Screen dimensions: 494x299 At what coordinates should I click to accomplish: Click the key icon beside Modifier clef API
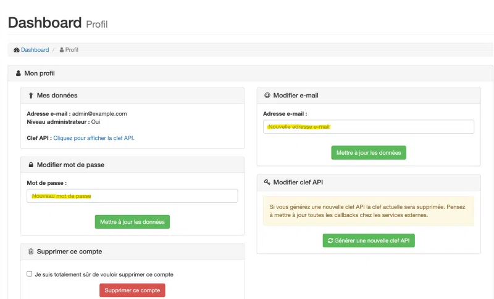pos(267,182)
